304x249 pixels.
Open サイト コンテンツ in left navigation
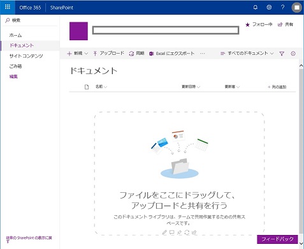[x=26, y=56]
